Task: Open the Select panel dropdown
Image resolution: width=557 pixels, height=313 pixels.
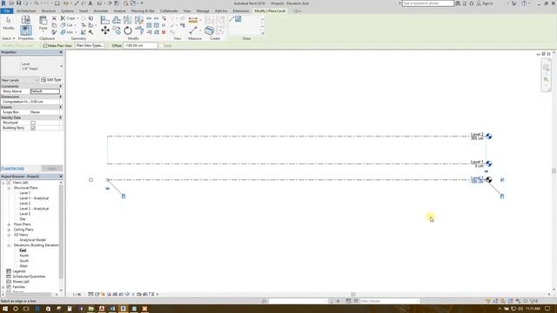Action: pyautogui.click(x=8, y=38)
